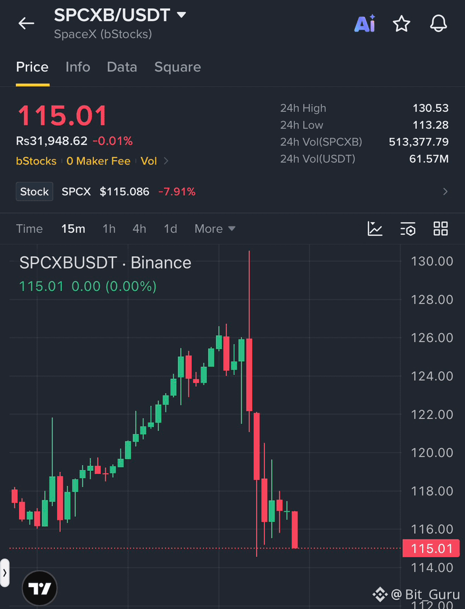Select the 4h timeframe
The image size is (465, 609).
[139, 228]
